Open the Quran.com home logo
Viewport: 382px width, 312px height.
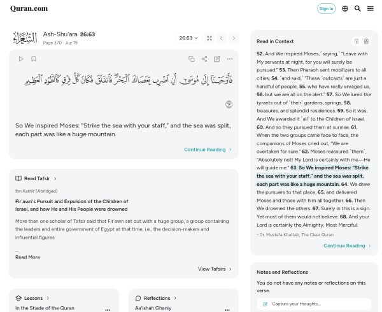pyautogui.click(x=29, y=8)
